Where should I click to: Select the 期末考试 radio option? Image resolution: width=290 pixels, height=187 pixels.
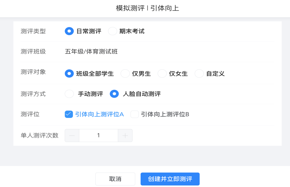coord(112,31)
